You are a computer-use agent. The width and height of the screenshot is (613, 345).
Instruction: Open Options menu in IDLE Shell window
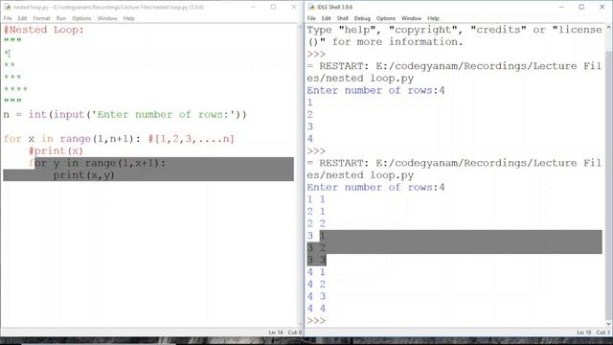[386, 18]
